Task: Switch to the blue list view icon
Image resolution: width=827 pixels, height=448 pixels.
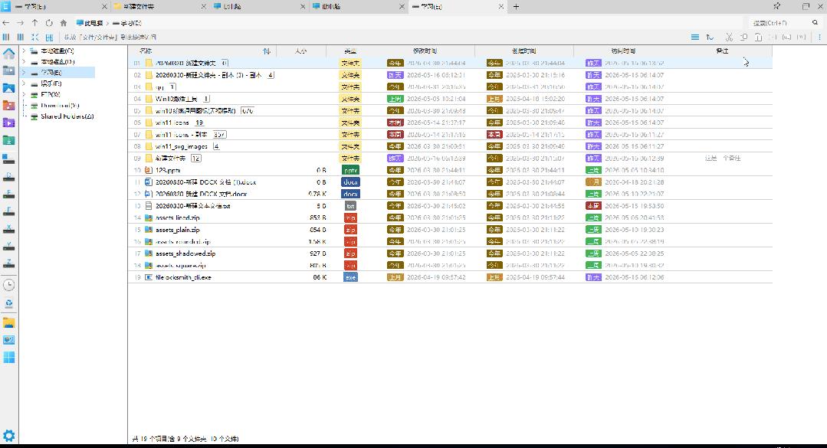Action: [695, 37]
